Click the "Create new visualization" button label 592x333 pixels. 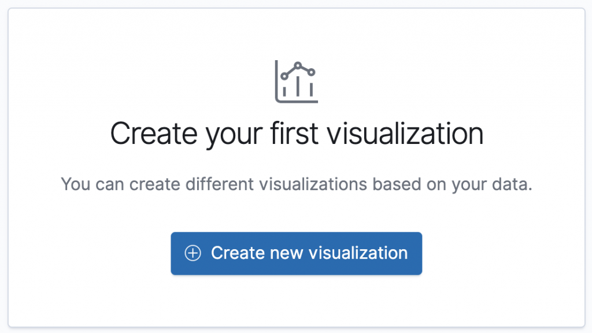309,253
